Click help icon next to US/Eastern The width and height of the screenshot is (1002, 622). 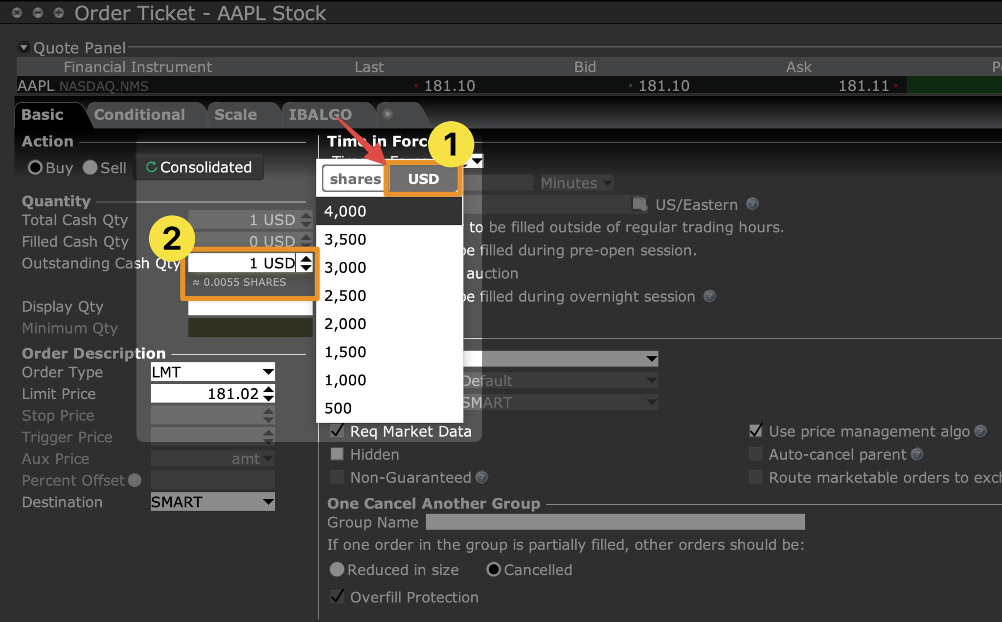click(x=752, y=204)
